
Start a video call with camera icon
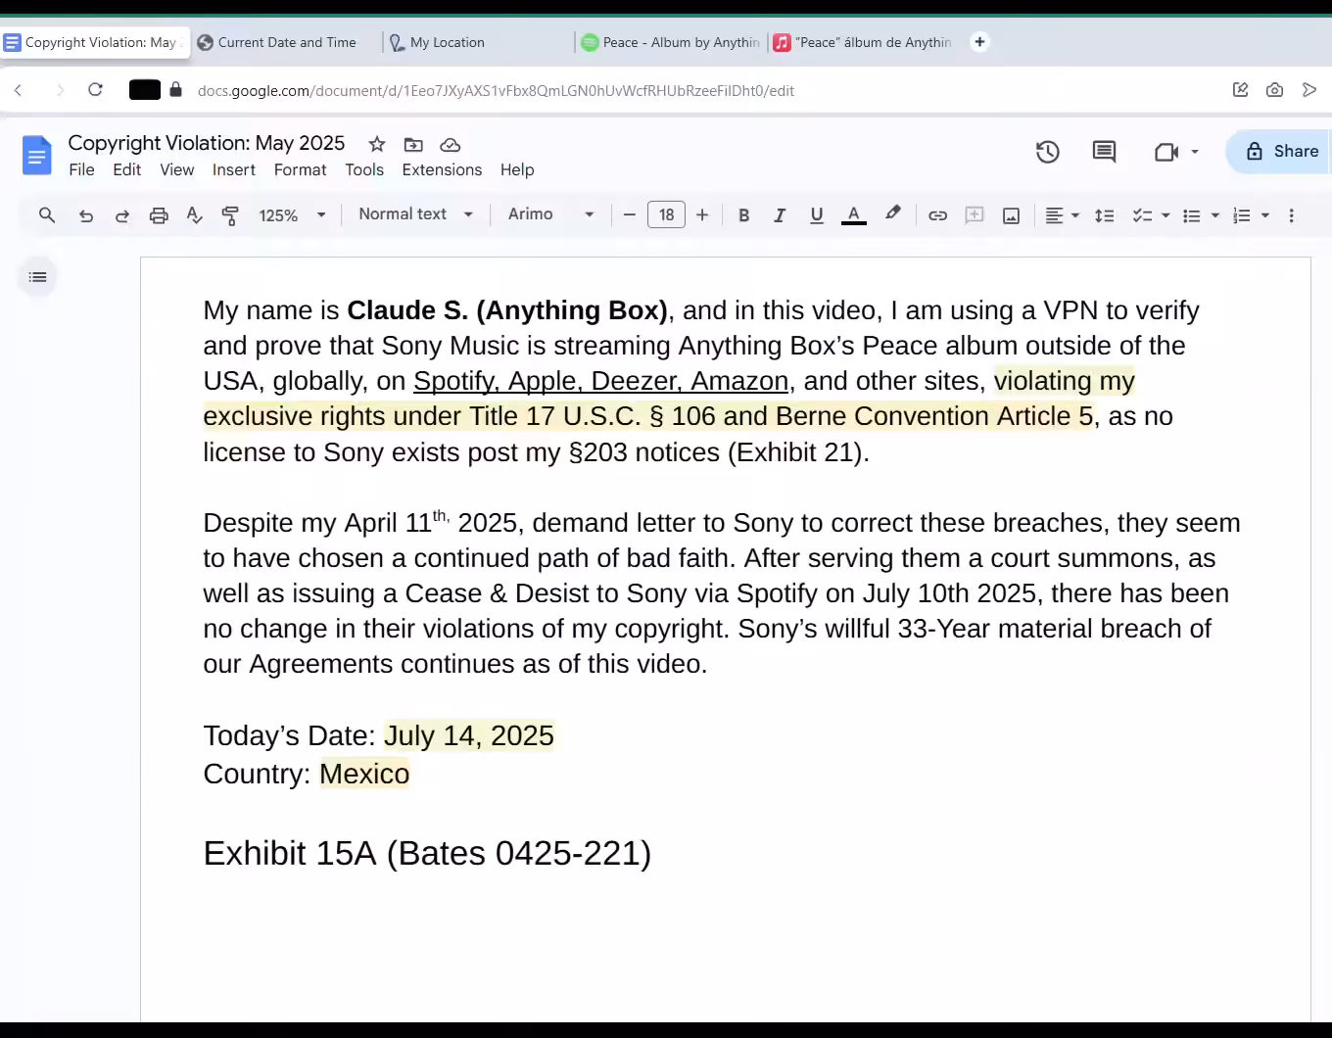(1165, 152)
